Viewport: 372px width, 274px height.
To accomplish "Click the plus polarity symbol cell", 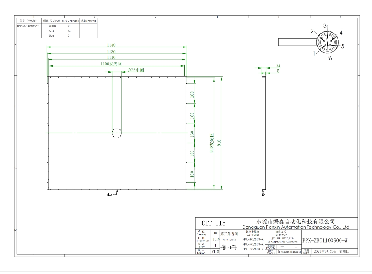I will 282,247.
